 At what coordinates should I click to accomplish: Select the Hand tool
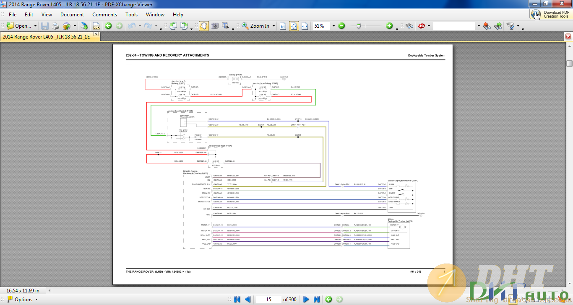click(203, 26)
